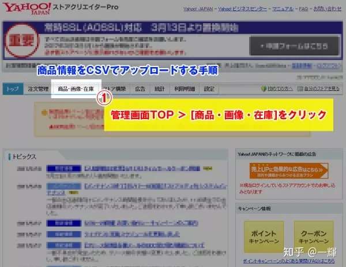The width and height of the screenshot is (346, 267).
Task: Open the ポイントキャンペーンのよくある質問(FAQ) link
Action: pyautogui.click(x=289, y=261)
